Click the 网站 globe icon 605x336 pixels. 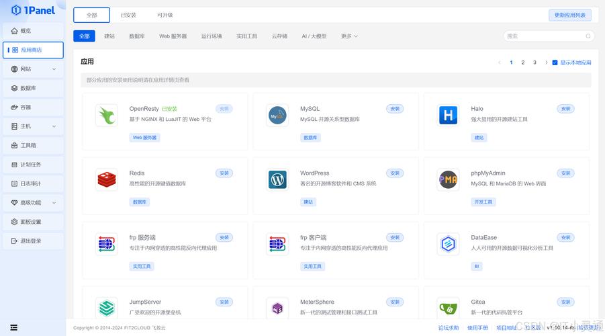14,69
